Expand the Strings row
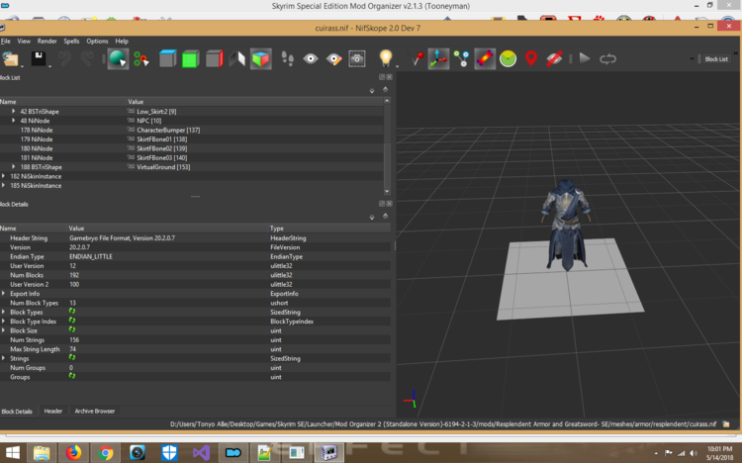This screenshot has height=463, width=742. 3,358
